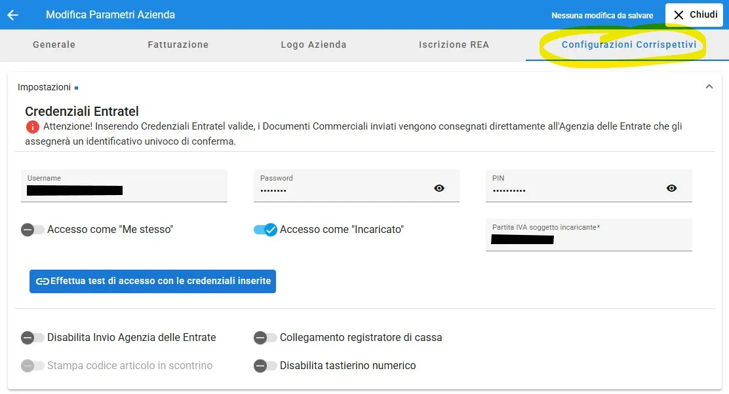Viewport: 729px width, 394px height.
Task: Turn off Accesso come "Incaricato" switch
Action: point(265,229)
